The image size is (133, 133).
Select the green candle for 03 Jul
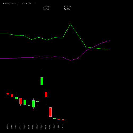pyautogui.click(x=33, y=104)
